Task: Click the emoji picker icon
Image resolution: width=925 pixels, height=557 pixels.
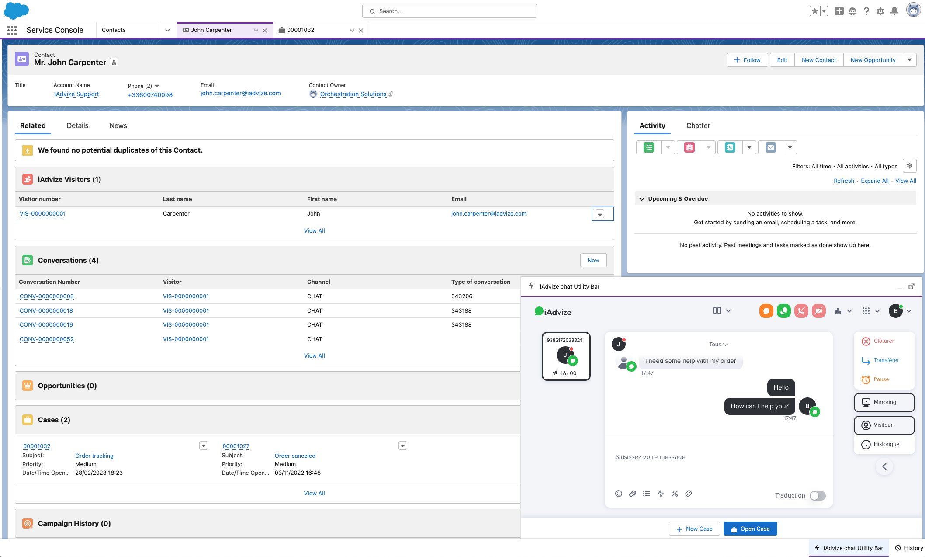Action: 618,494
